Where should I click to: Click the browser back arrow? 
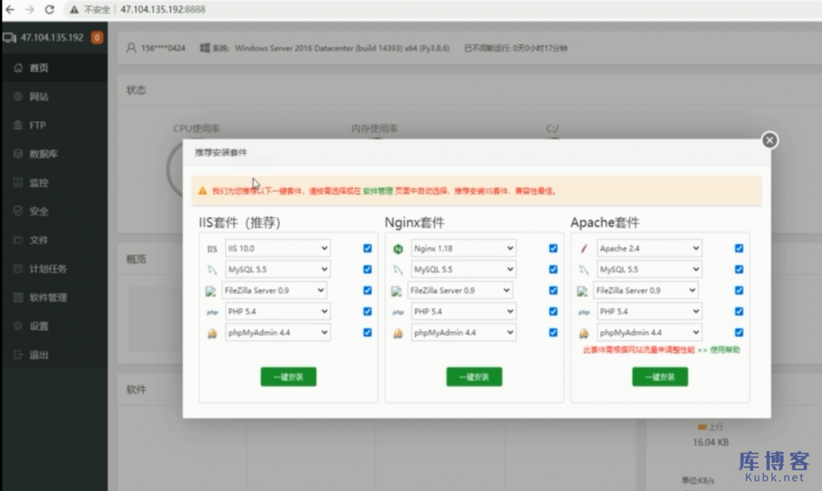10,10
